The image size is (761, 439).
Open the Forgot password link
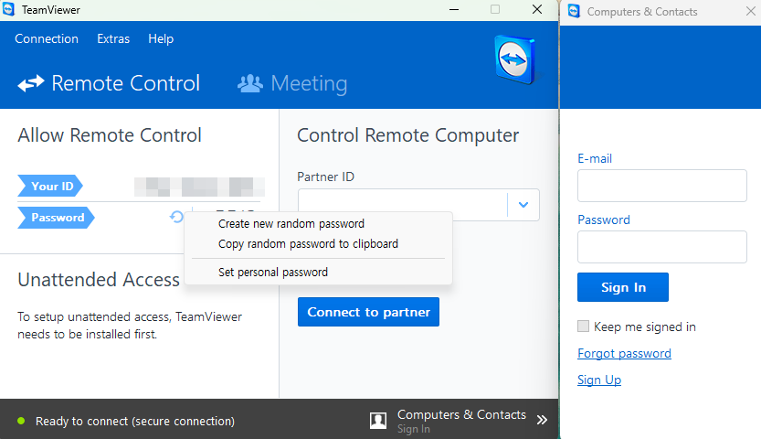click(624, 353)
